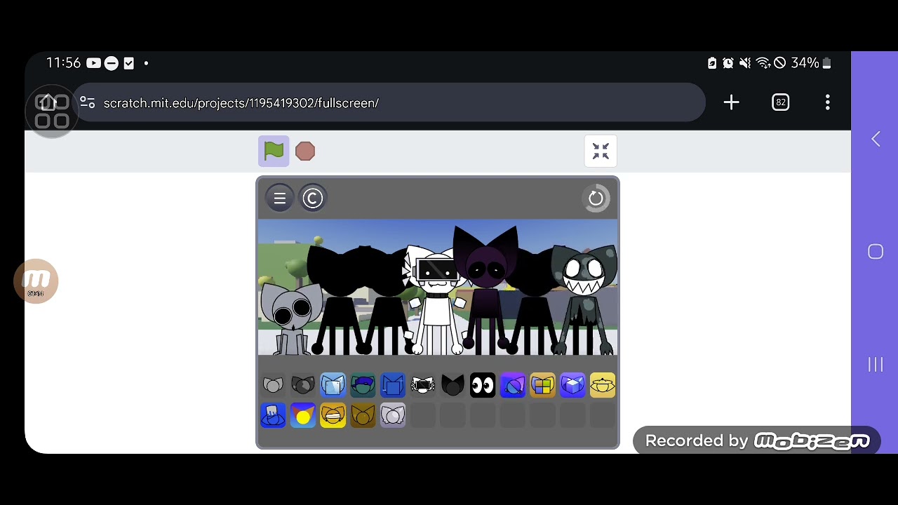Choose the white visor-wearing character icon
Viewport: 898px width, 505px height.
(x=422, y=385)
